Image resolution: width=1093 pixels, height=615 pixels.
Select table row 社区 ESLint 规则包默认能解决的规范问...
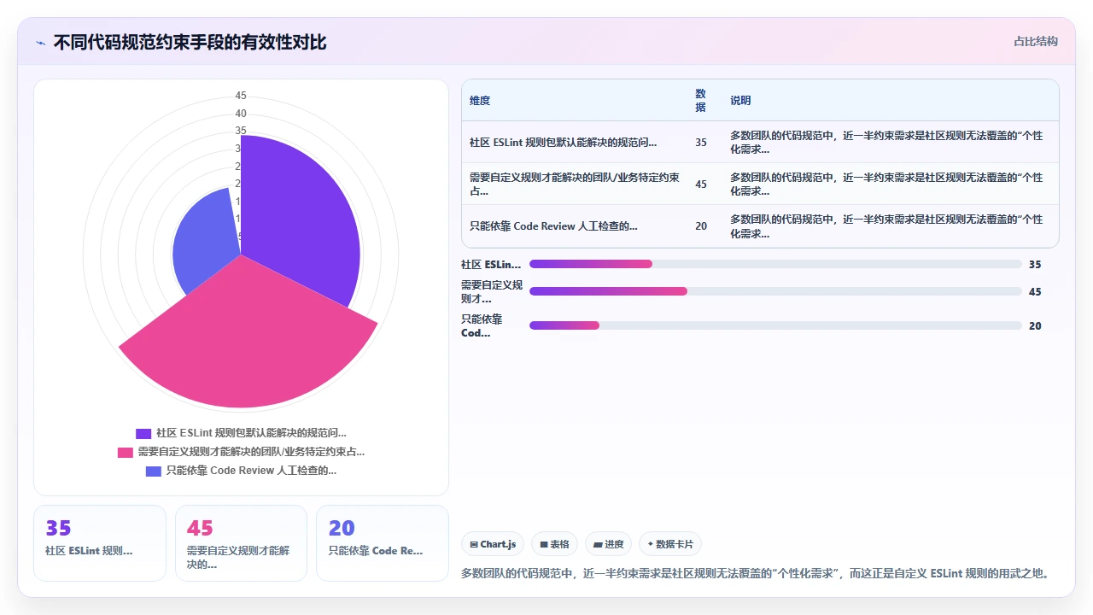pos(760,142)
